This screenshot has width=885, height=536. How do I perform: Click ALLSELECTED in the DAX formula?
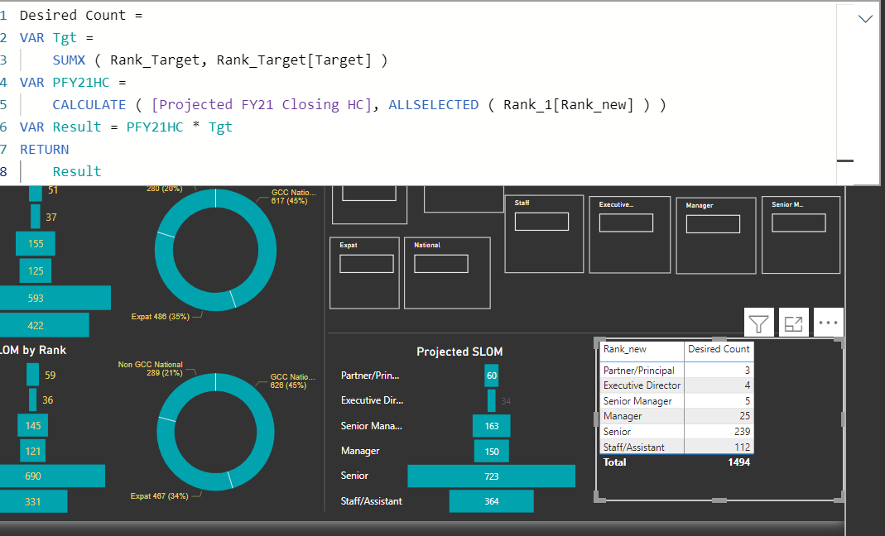coord(434,105)
